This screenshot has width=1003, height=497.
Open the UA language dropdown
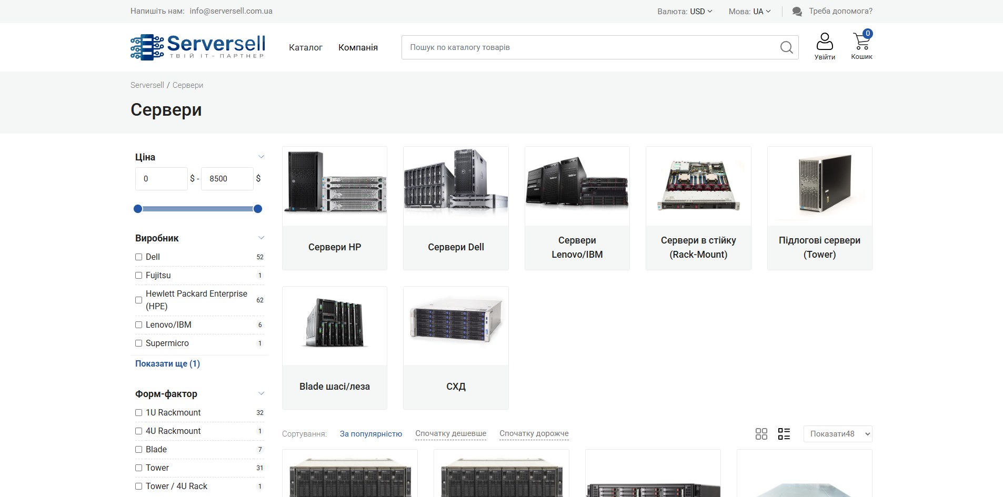(761, 11)
